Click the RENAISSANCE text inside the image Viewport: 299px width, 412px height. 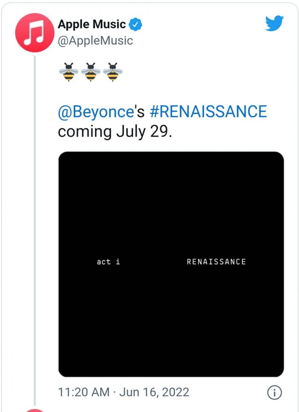click(x=216, y=262)
